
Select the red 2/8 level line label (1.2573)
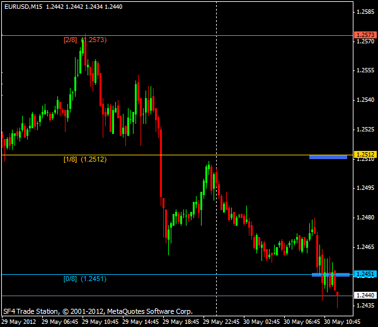coord(85,40)
